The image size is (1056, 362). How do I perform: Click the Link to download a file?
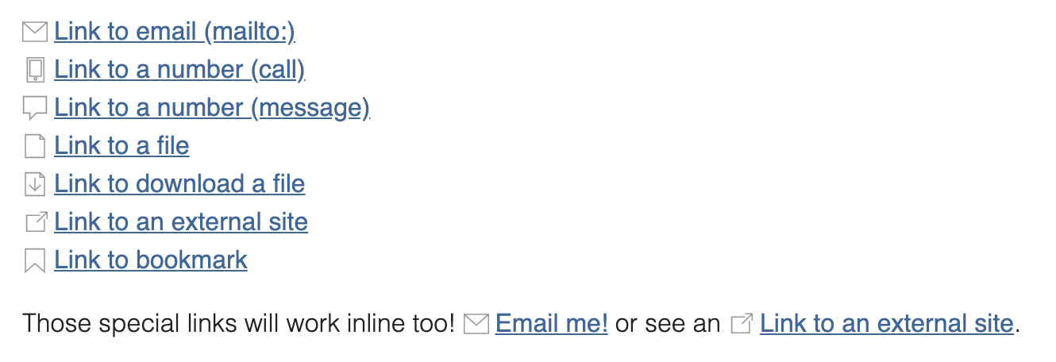tap(179, 184)
